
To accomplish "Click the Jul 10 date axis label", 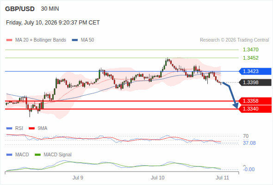I will 158,178.
